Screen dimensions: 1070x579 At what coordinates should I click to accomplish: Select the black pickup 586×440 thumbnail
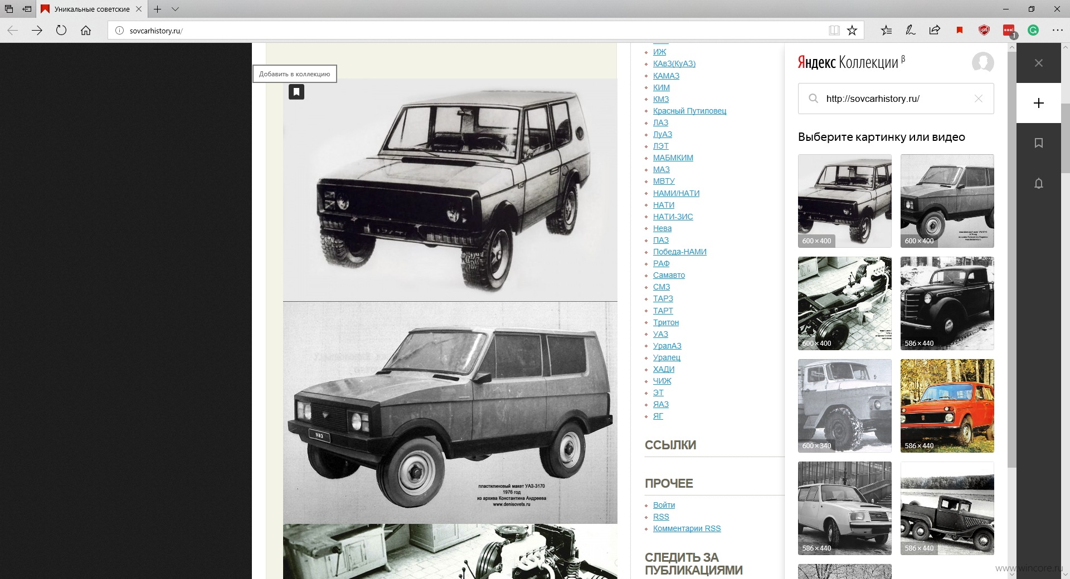click(947, 303)
